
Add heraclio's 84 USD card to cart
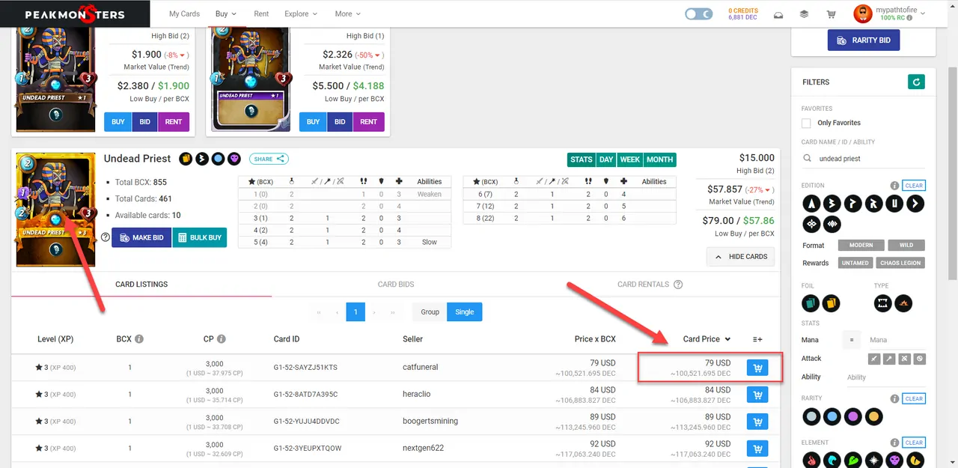tap(757, 395)
